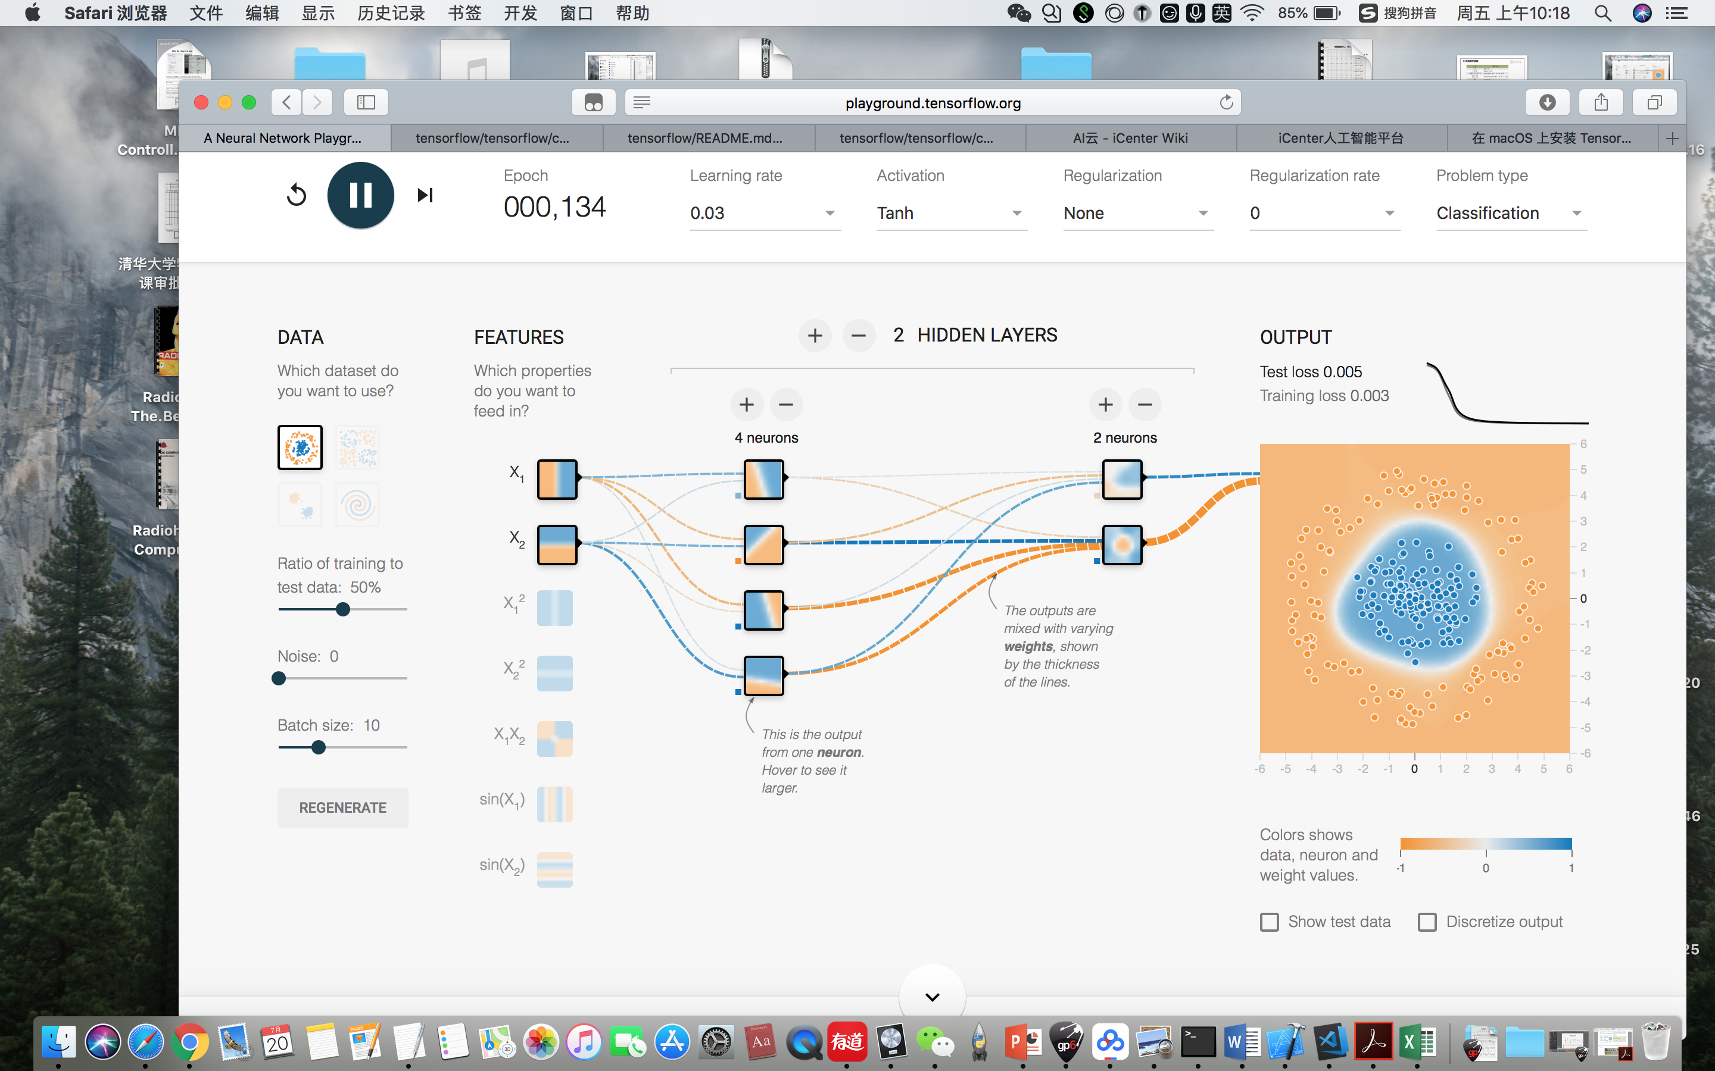Click the second neuron in first hidden layer
Image resolution: width=1715 pixels, height=1071 pixels.
(764, 544)
